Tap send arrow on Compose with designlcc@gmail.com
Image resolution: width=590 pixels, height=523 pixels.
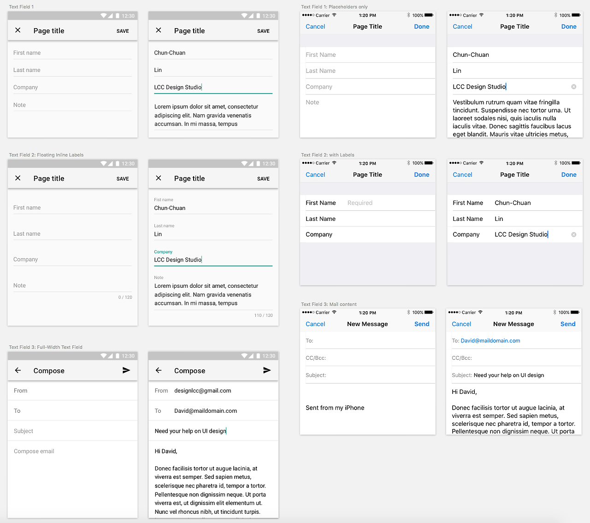(267, 370)
